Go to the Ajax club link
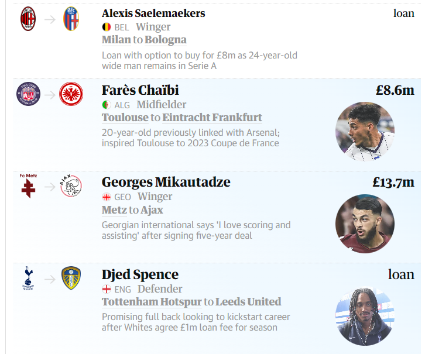 coord(152,210)
